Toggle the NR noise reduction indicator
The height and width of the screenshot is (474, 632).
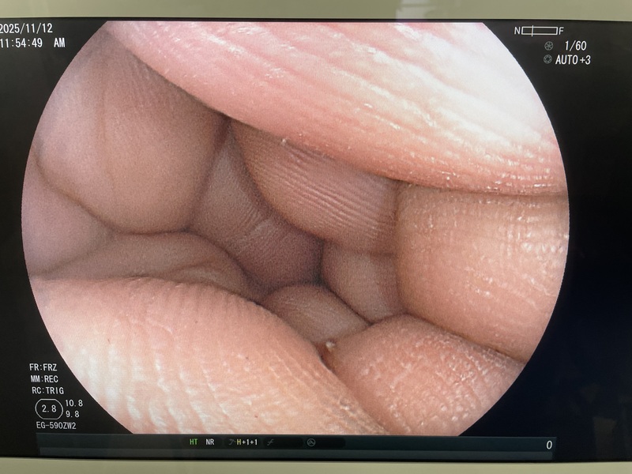[x=209, y=442]
